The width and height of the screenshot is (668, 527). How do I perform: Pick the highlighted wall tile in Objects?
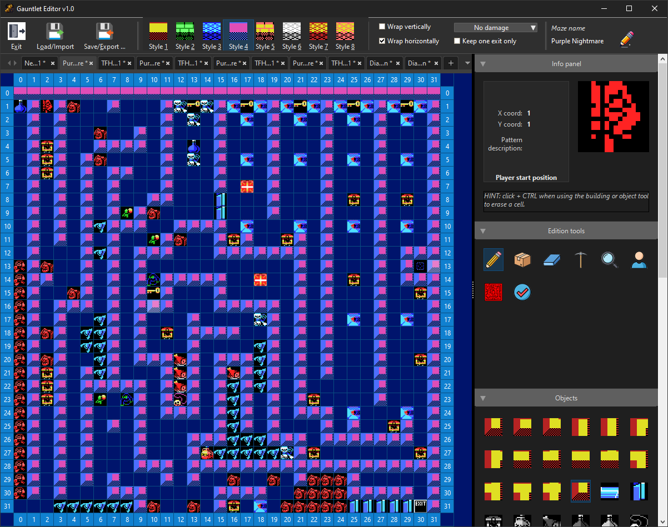[581, 491]
